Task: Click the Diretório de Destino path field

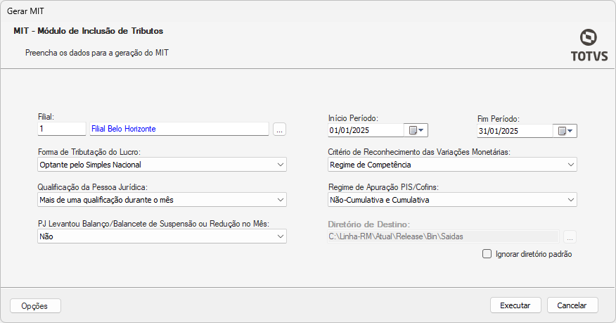Action: coord(443,237)
